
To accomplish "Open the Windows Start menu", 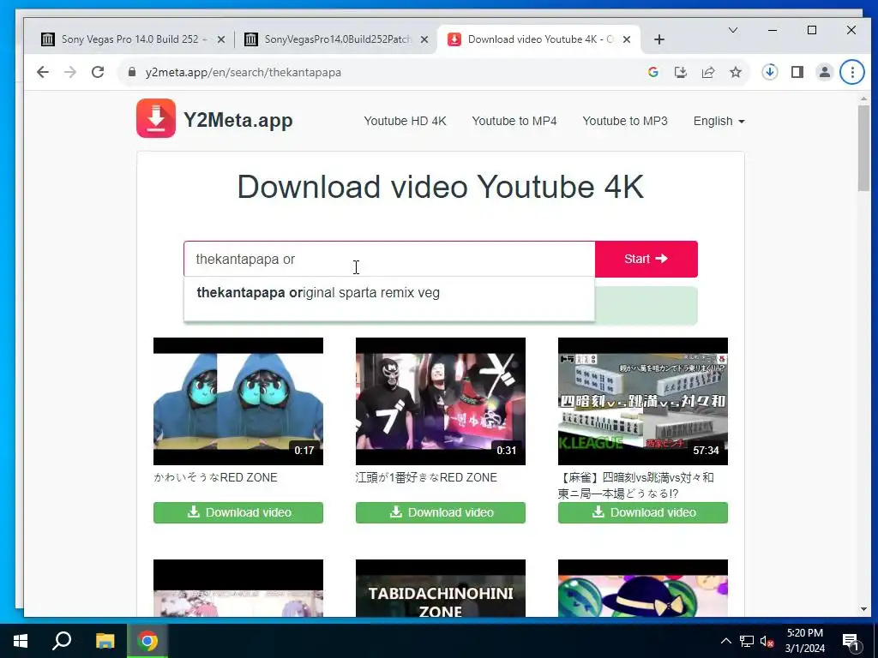I will 21,641.
